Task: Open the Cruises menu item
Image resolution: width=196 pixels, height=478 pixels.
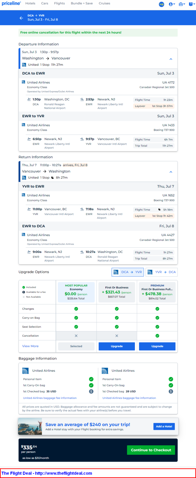Action: point(104,4)
